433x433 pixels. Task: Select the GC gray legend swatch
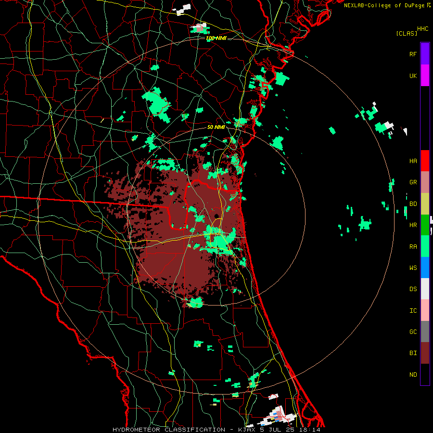point(425,331)
